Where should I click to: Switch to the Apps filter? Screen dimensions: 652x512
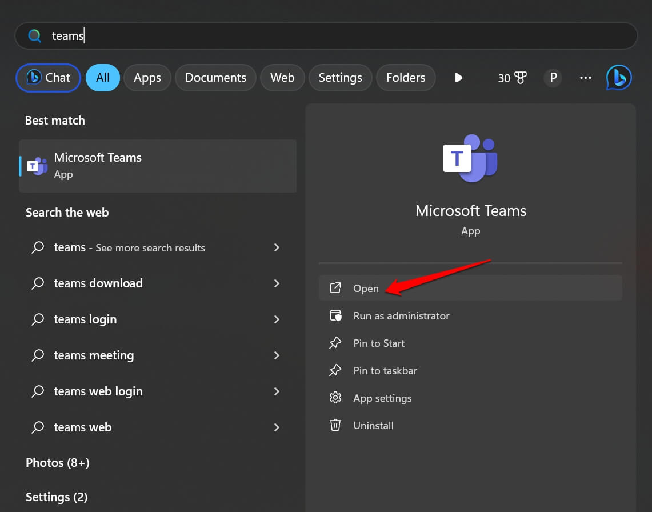point(147,78)
